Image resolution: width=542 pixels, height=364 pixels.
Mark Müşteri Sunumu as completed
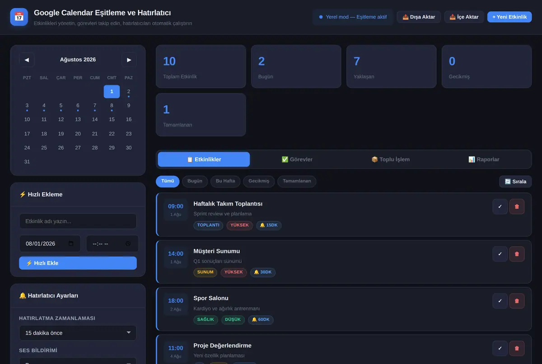click(500, 254)
